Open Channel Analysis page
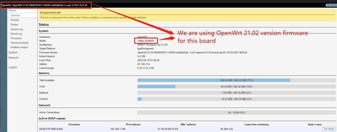The height and width of the screenshot is (132, 337). [19, 43]
